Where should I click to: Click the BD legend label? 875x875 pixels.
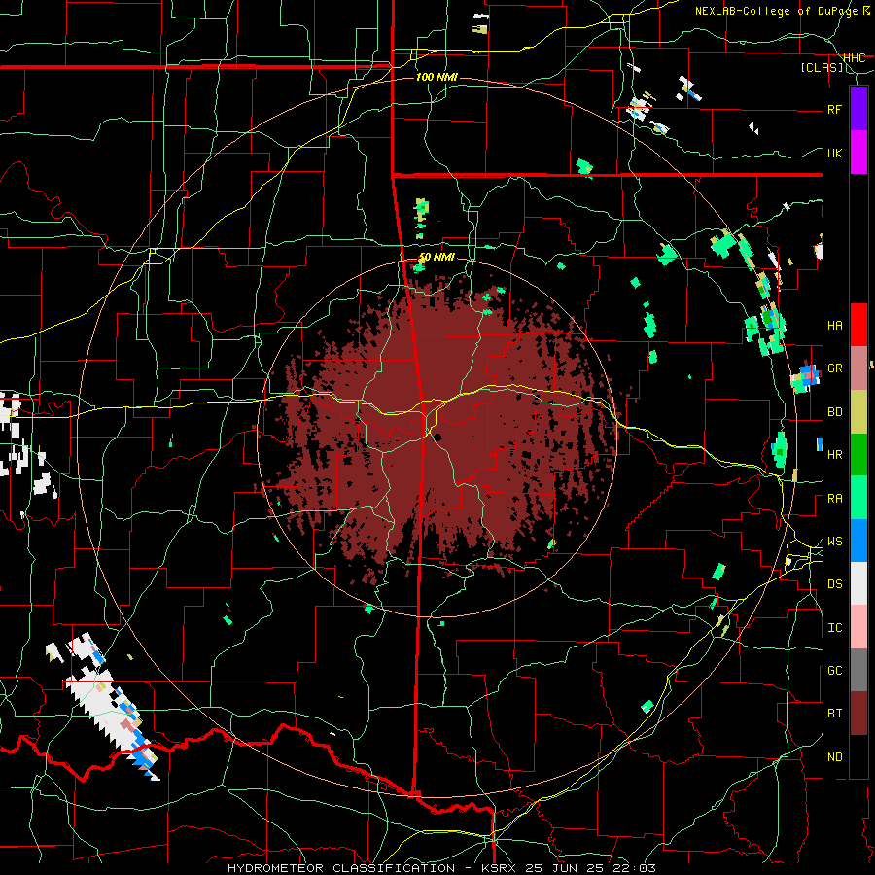click(835, 412)
